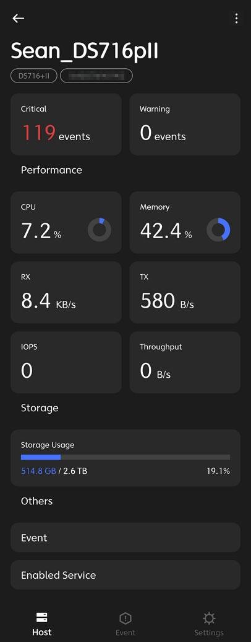This screenshot has width=251, height=642.
Task: Open the RX 8.4 KB/s card
Action: point(66,292)
